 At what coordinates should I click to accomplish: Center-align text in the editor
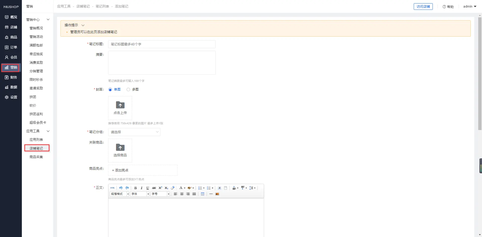pos(182,194)
